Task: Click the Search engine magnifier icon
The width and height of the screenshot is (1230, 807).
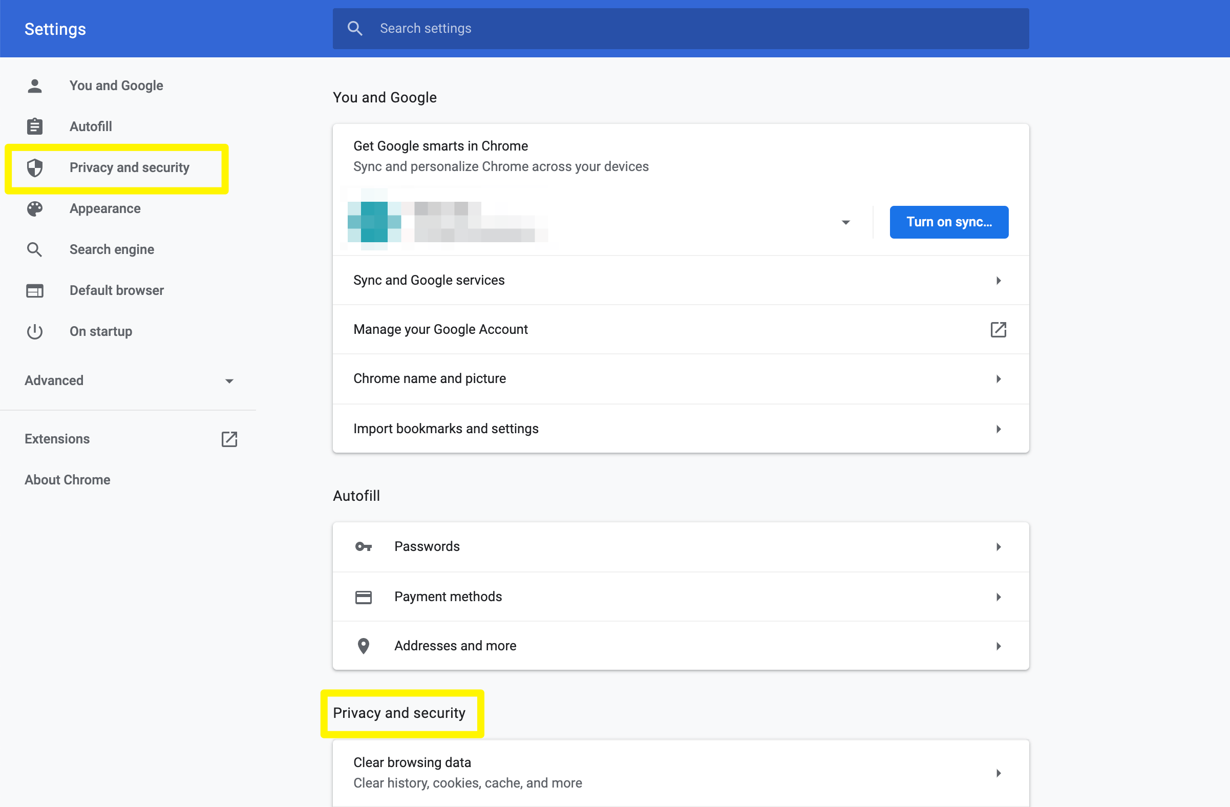Action: point(34,249)
